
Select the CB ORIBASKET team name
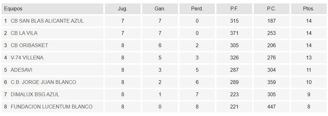coord(29,45)
